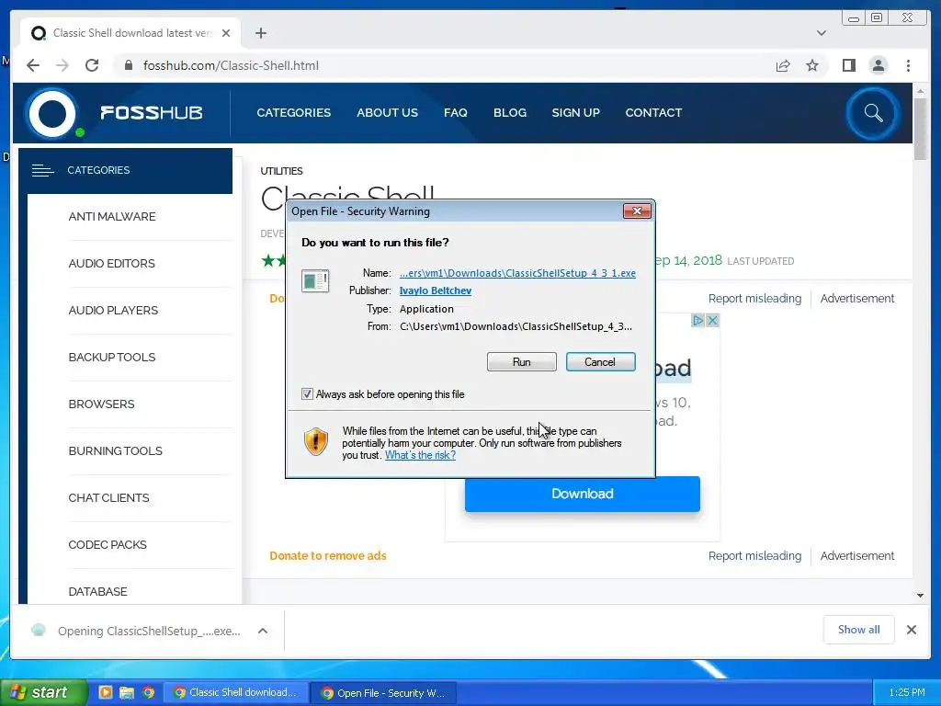Open SIGN UP navigation item

(575, 113)
